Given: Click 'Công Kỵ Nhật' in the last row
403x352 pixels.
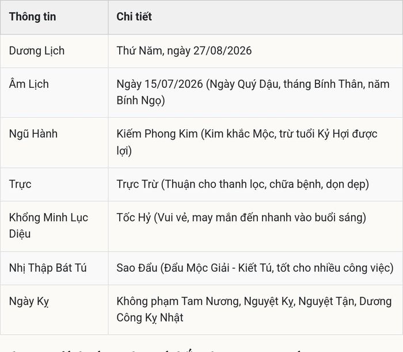Looking at the screenshot, I should tap(150, 318).
